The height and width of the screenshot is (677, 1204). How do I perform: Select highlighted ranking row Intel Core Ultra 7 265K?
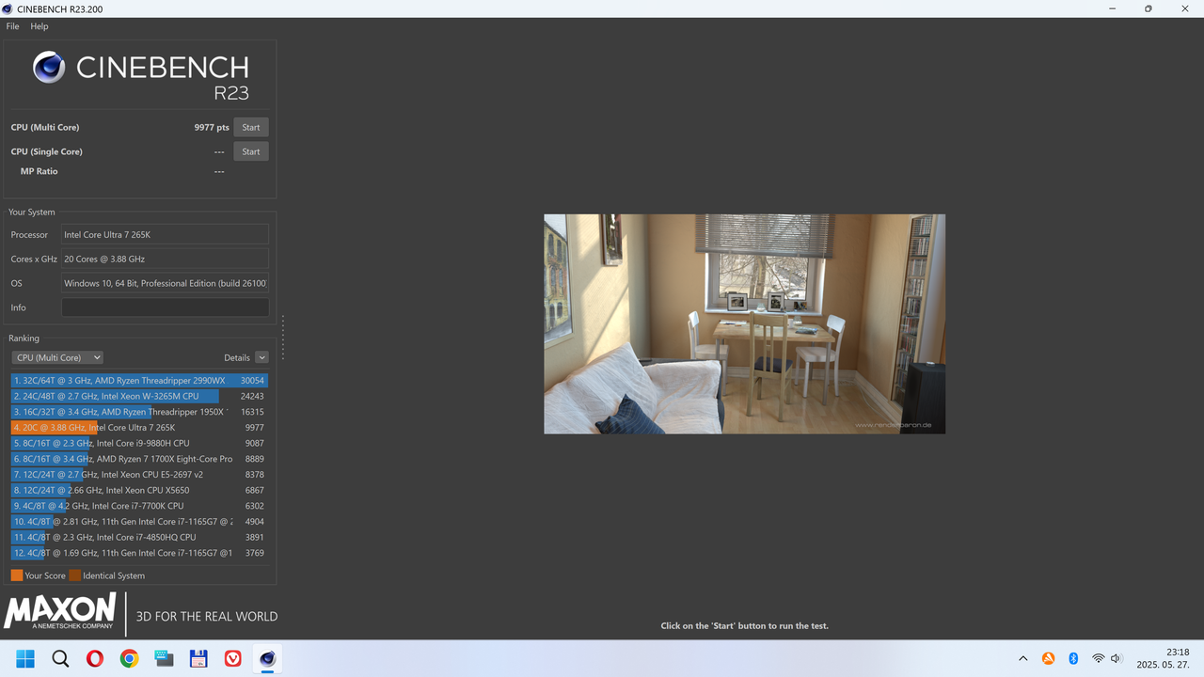pyautogui.click(x=139, y=427)
